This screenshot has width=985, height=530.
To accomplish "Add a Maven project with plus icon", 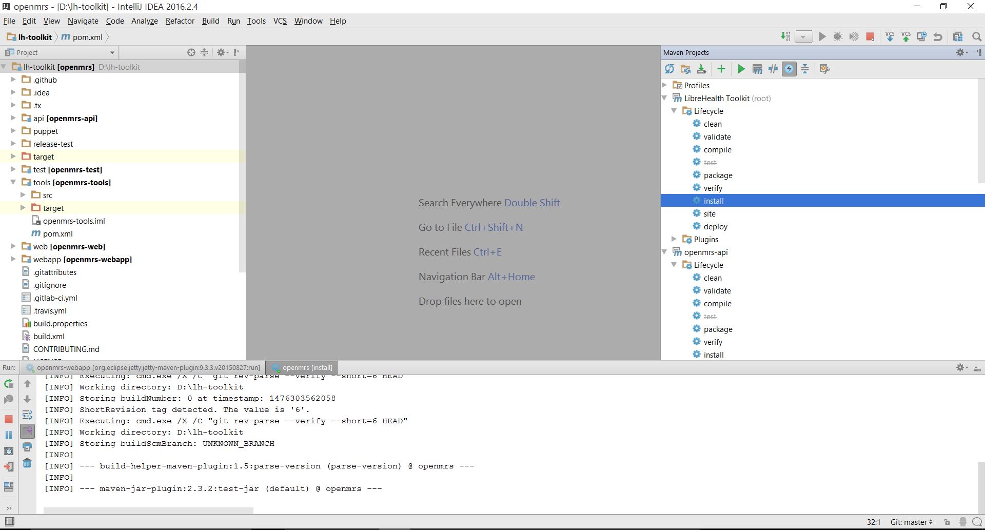I will pos(721,69).
